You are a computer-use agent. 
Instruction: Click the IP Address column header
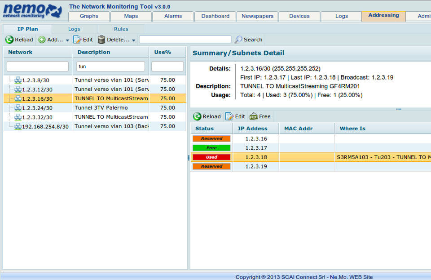click(x=252, y=129)
